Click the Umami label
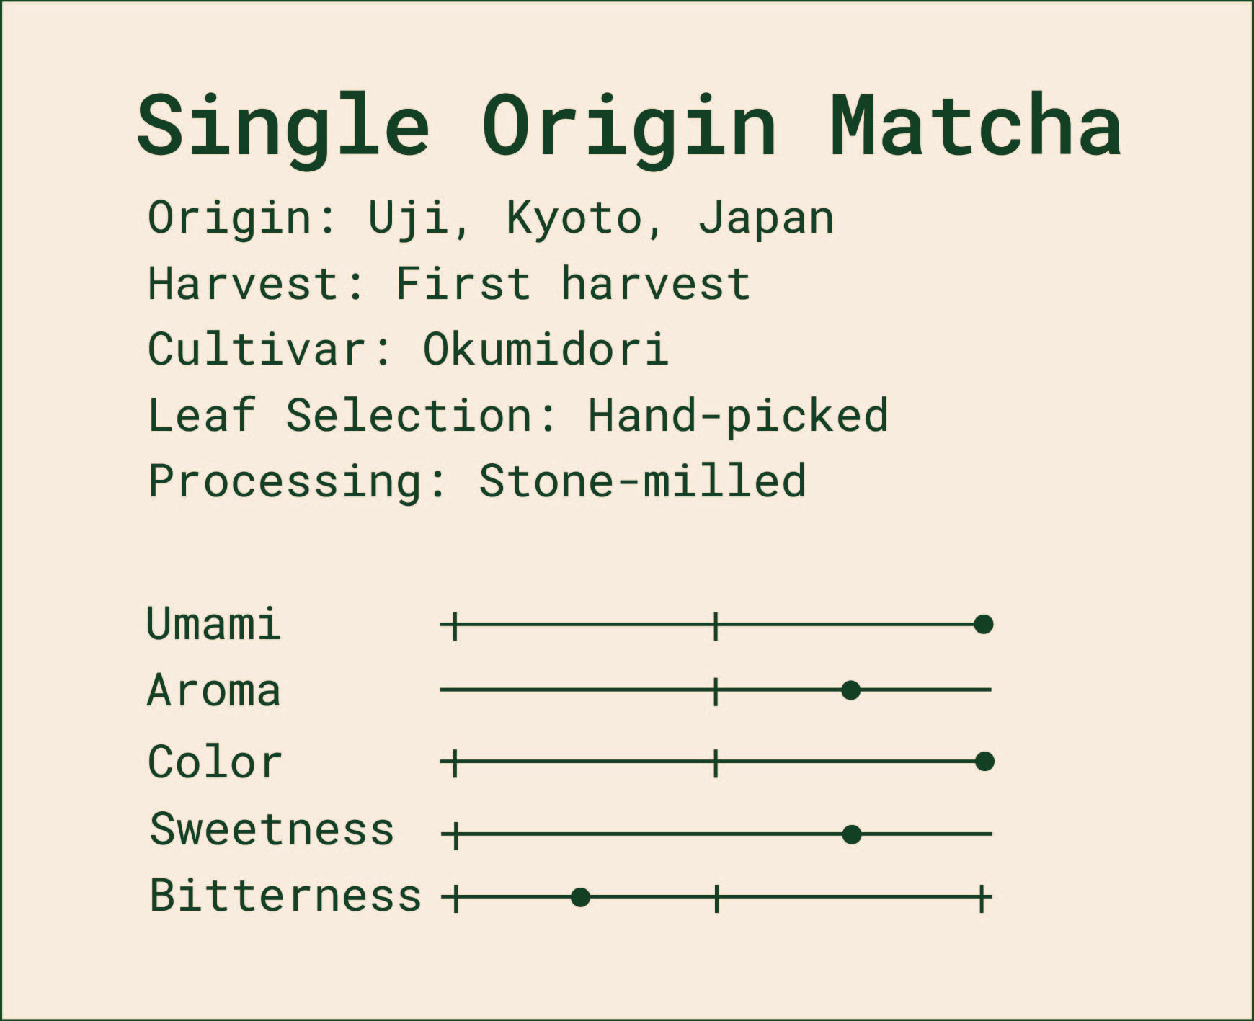This screenshot has height=1021, width=1254. click(213, 624)
